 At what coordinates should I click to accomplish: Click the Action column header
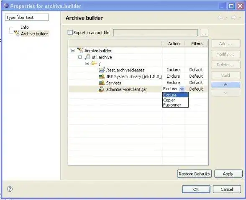tap(174, 43)
